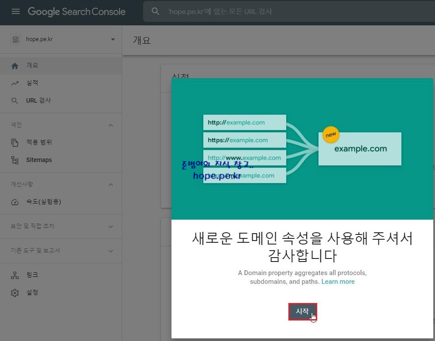Click the magnifier icon beside URL 검사

pos(15,100)
